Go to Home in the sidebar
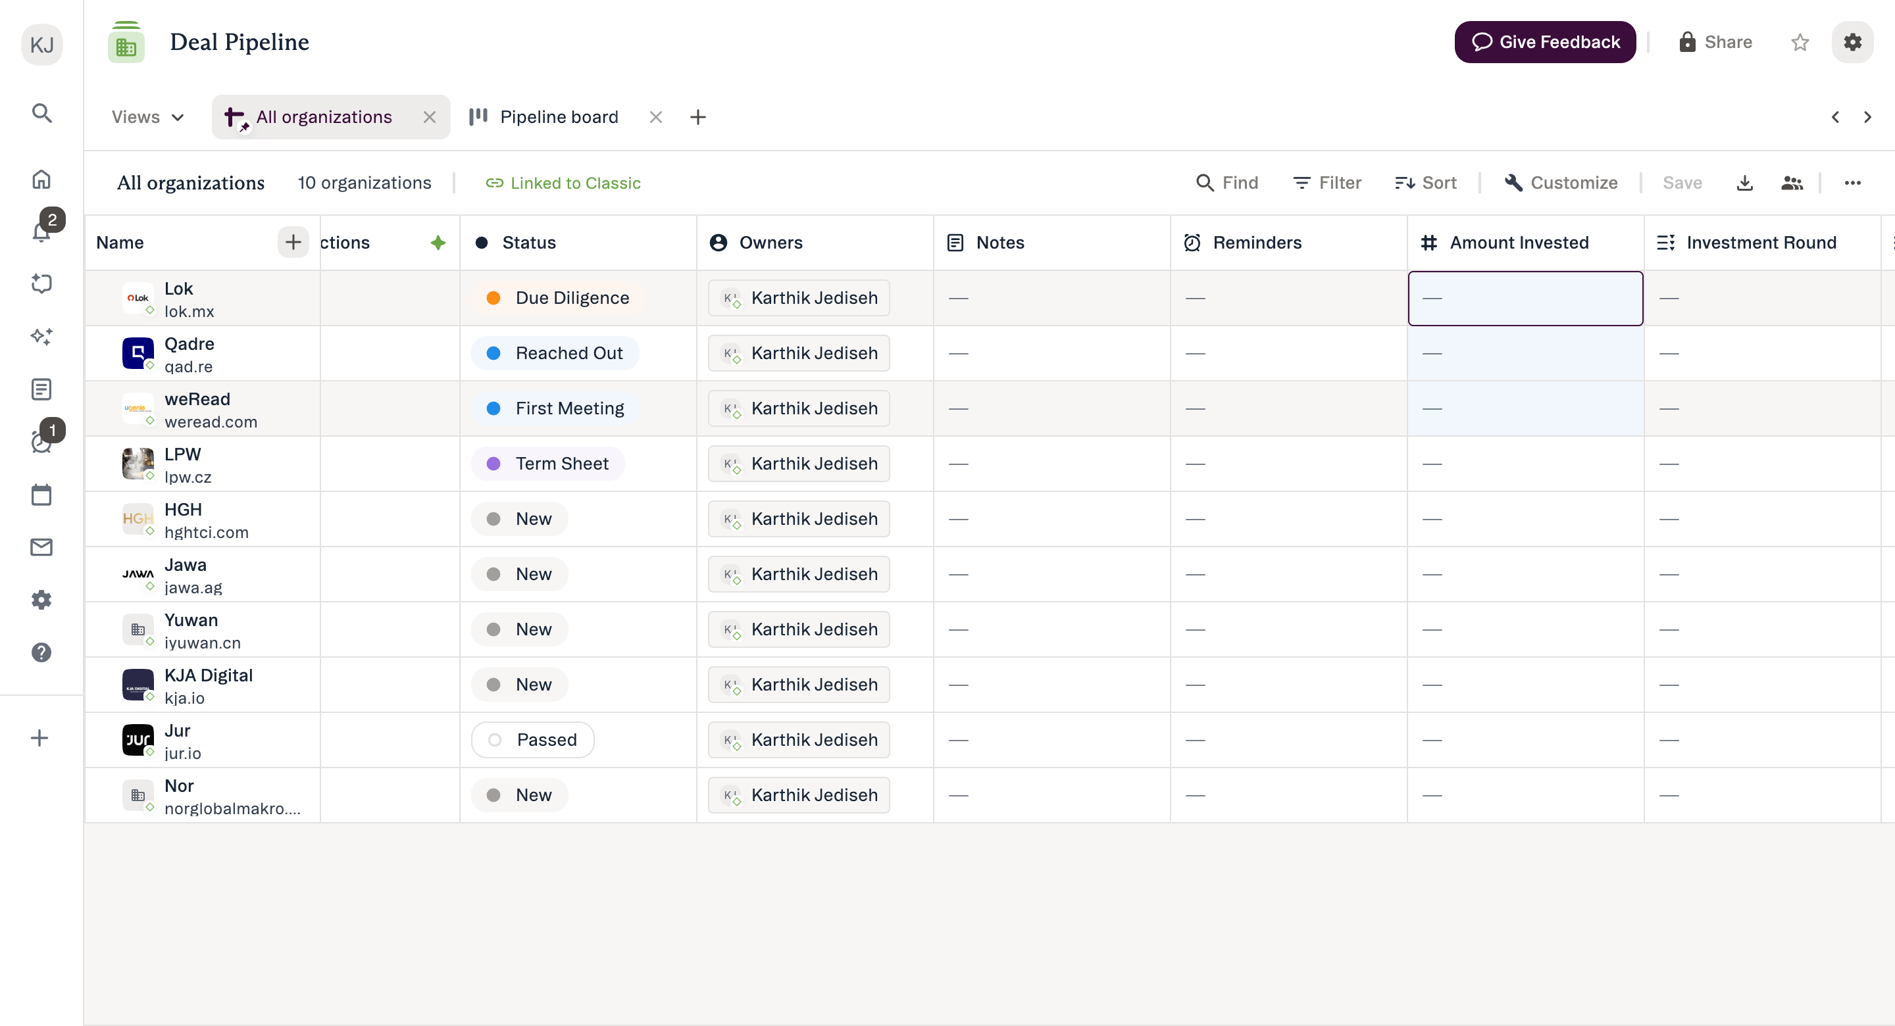 pos(42,180)
